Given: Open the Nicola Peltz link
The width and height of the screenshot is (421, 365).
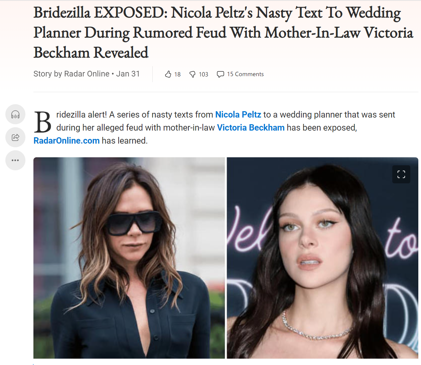Looking at the screenshot, I should click(x=238, y=115).
